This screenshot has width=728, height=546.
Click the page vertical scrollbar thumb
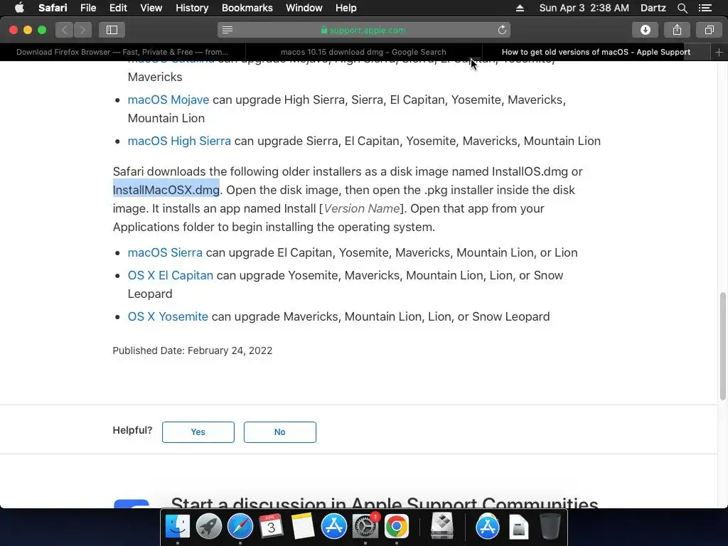723,346
